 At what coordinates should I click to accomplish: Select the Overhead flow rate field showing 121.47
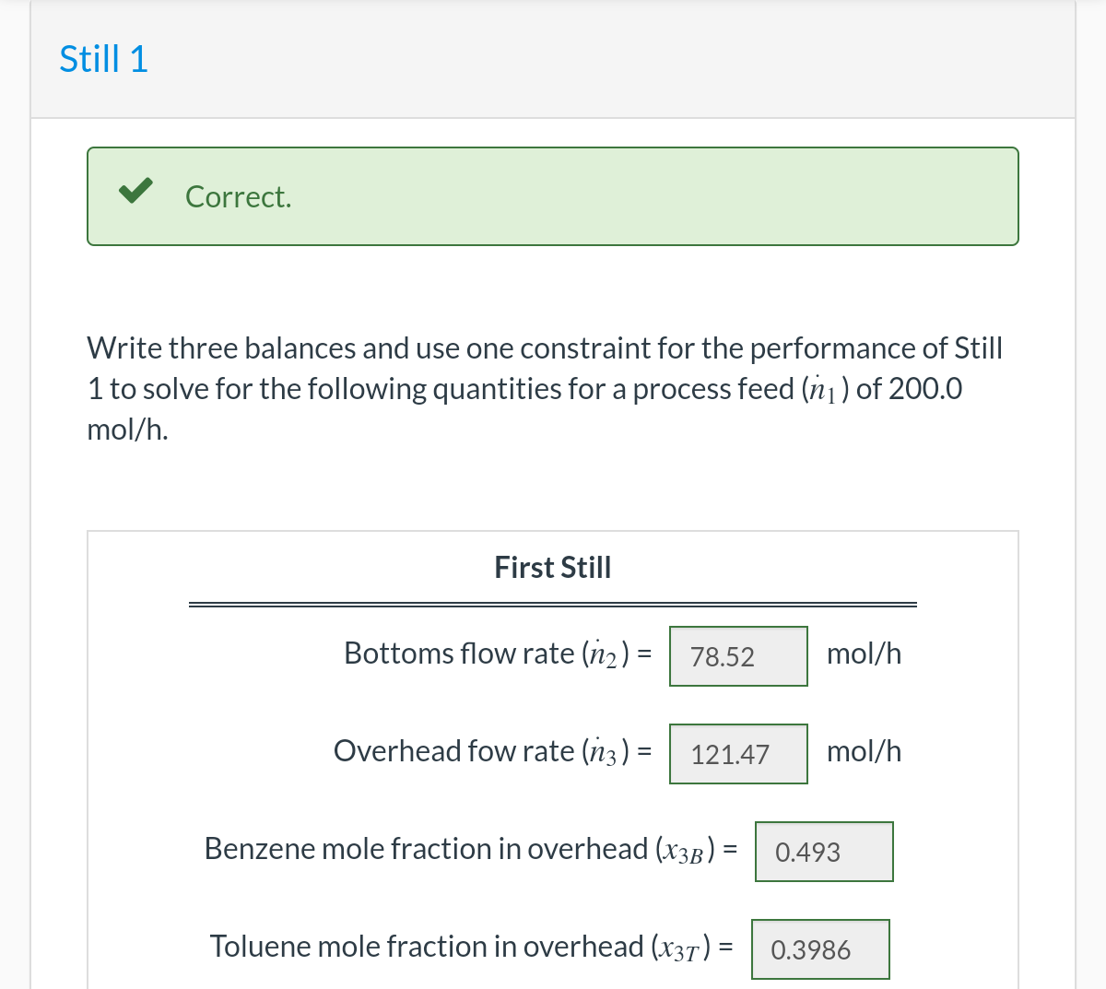pyautogui.click(x=737, y=753)
